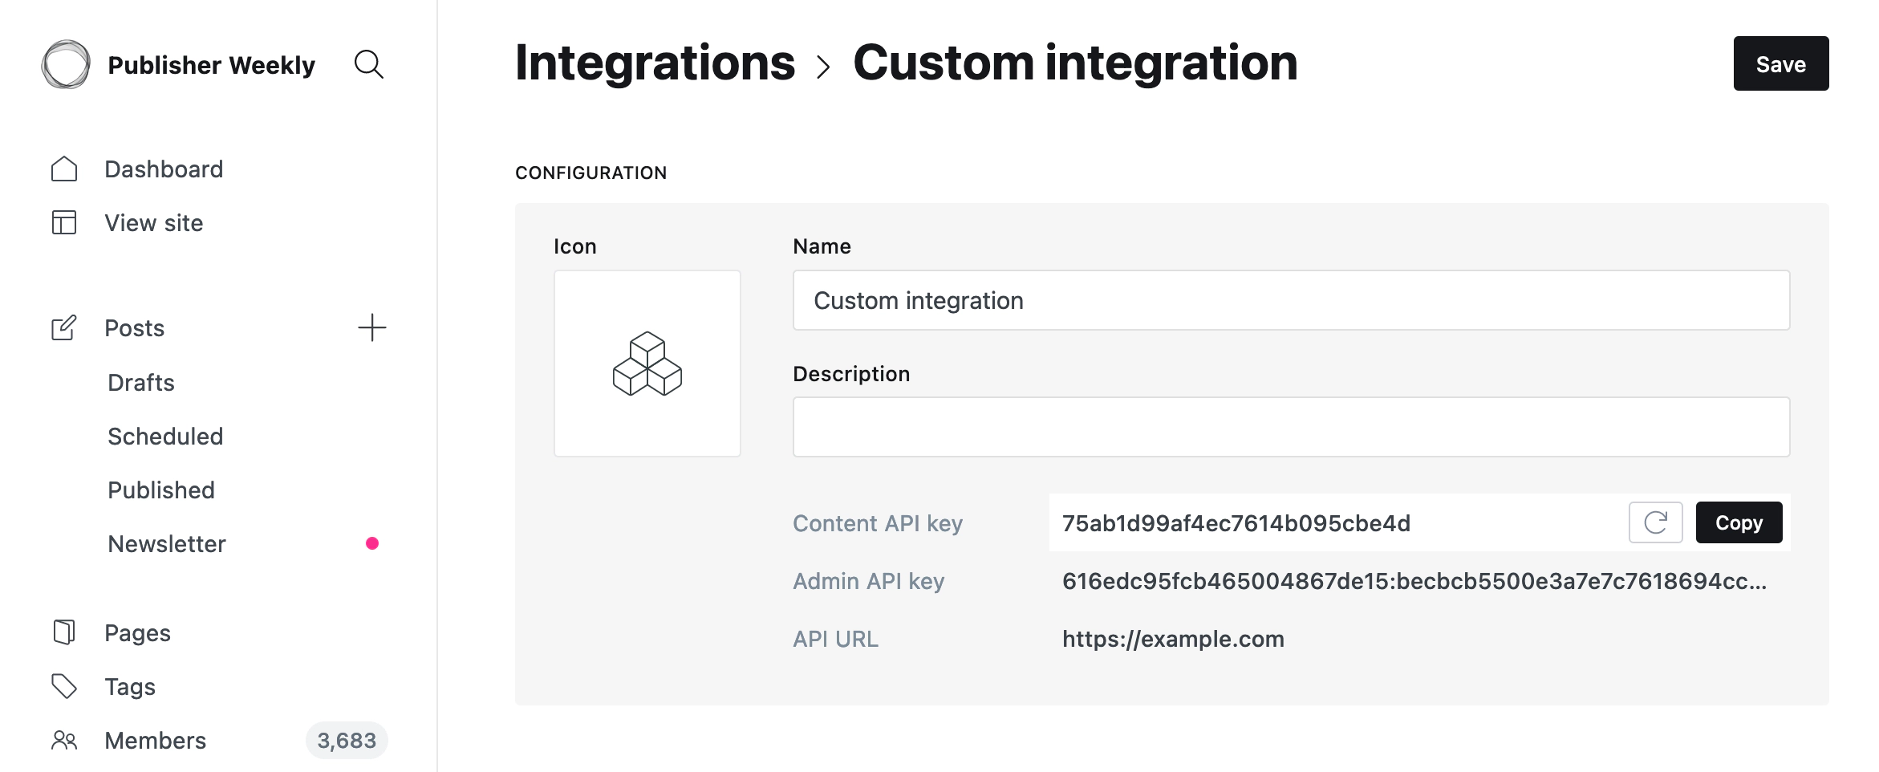Click the Publisher Weekly site logo
1879x772 pixels.
[x=66, y=64]
